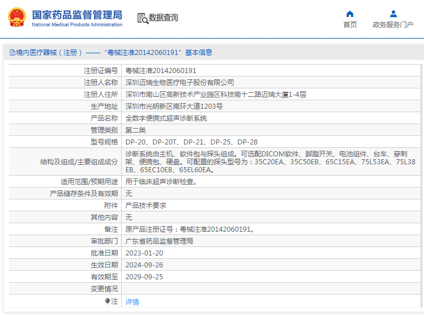
Task: Select 无 value in 产品储存条件及有效期 row
Action: pyautogui.click(x=129, y=194)
